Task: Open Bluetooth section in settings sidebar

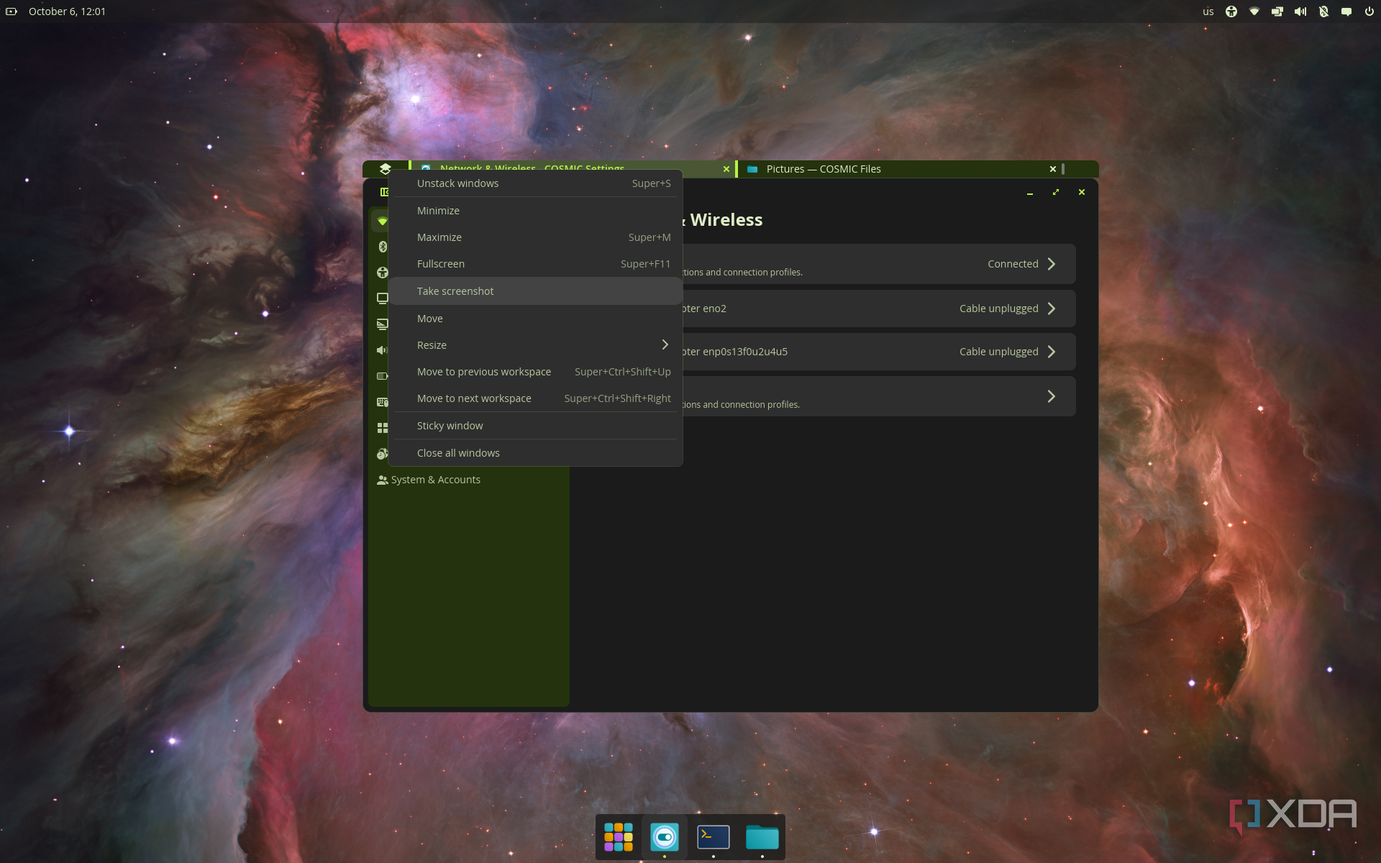Action: click(382, 247)
